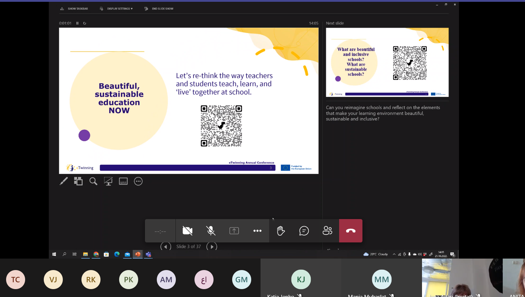
Task: Click End Slide Show
Action: coord(159,9)
